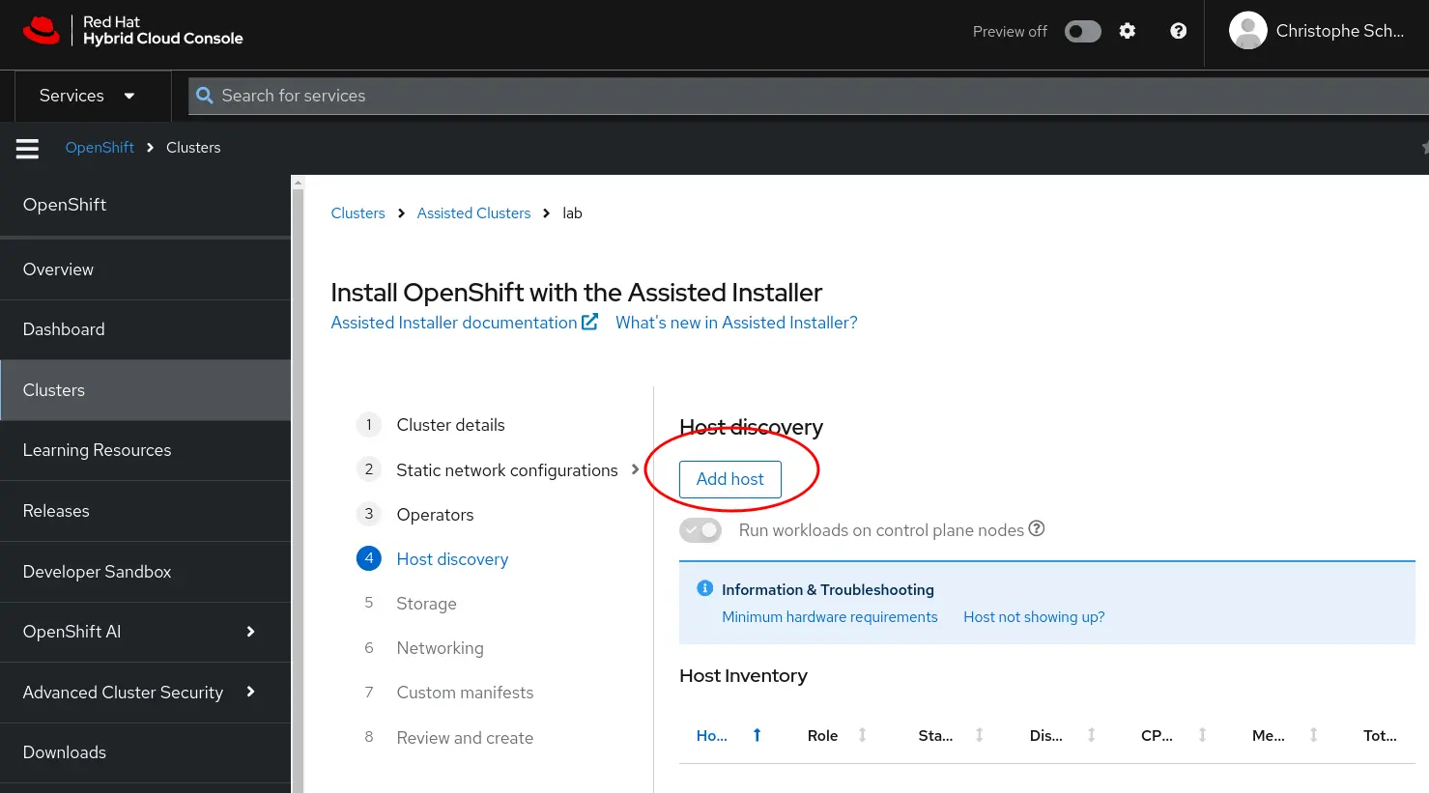This screenshot has height=793, width=1429.
Task: Open Christophe Sch... user menu
Action: (1317, 31)
